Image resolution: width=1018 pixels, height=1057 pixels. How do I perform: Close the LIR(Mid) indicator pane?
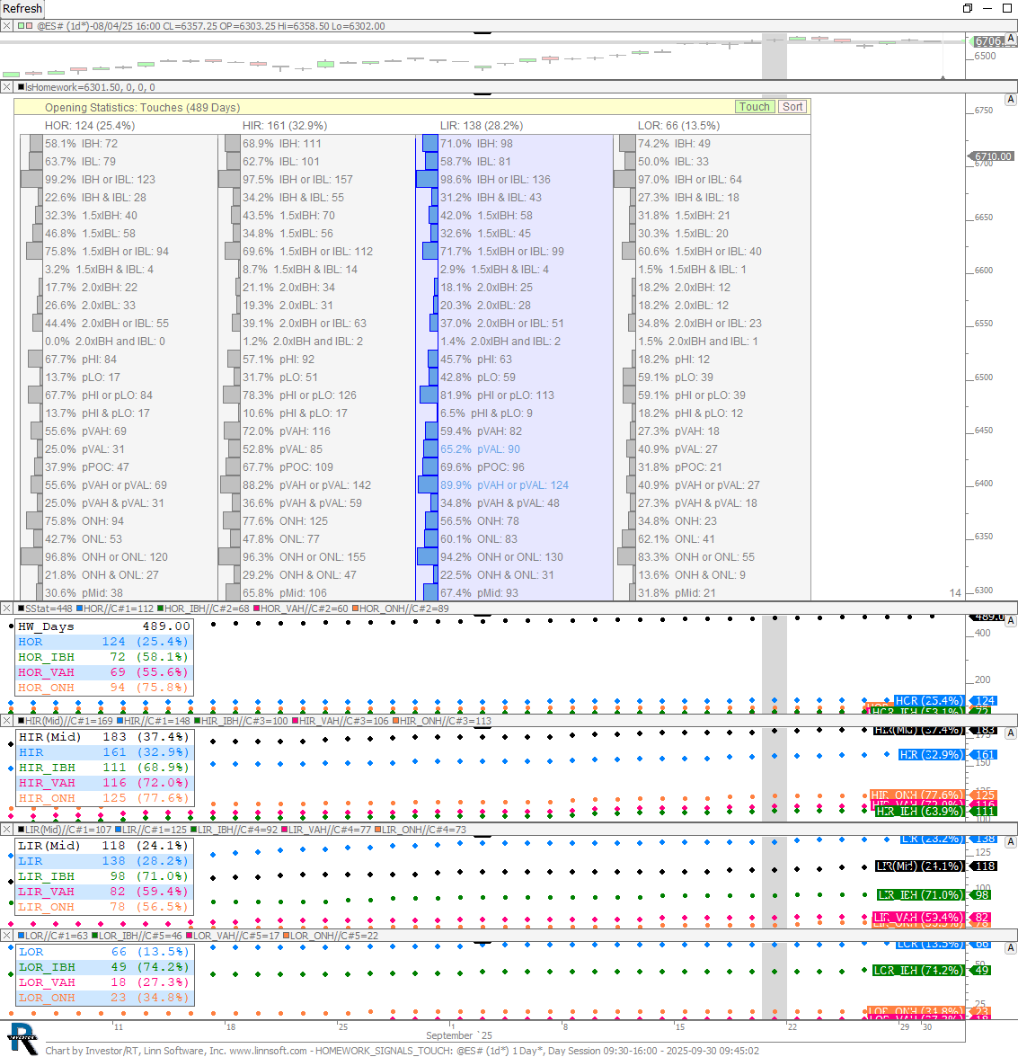[x=7, y=830]
